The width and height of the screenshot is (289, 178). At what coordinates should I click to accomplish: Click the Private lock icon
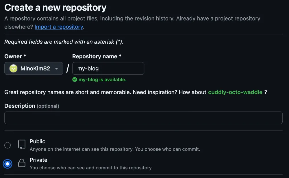(x=22, y=163)
